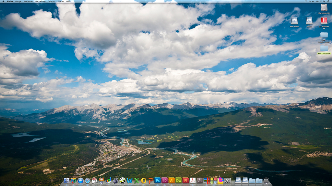Viewport: 332px width, 186px height.
Task: Click the Mo. 13:34 clock
Action: [321, 1]
